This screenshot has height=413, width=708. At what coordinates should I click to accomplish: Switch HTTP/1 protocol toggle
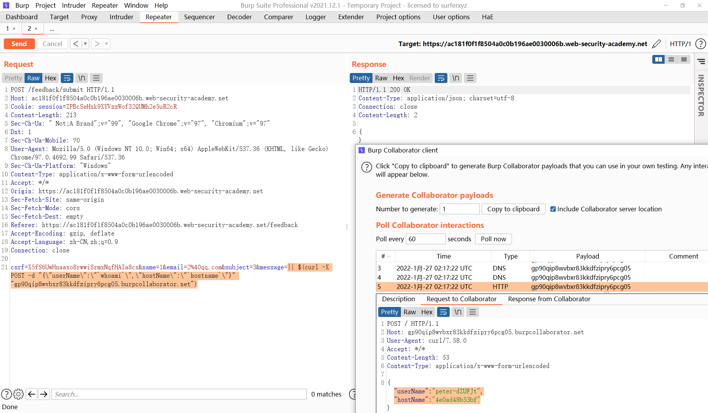click(680, 44)
